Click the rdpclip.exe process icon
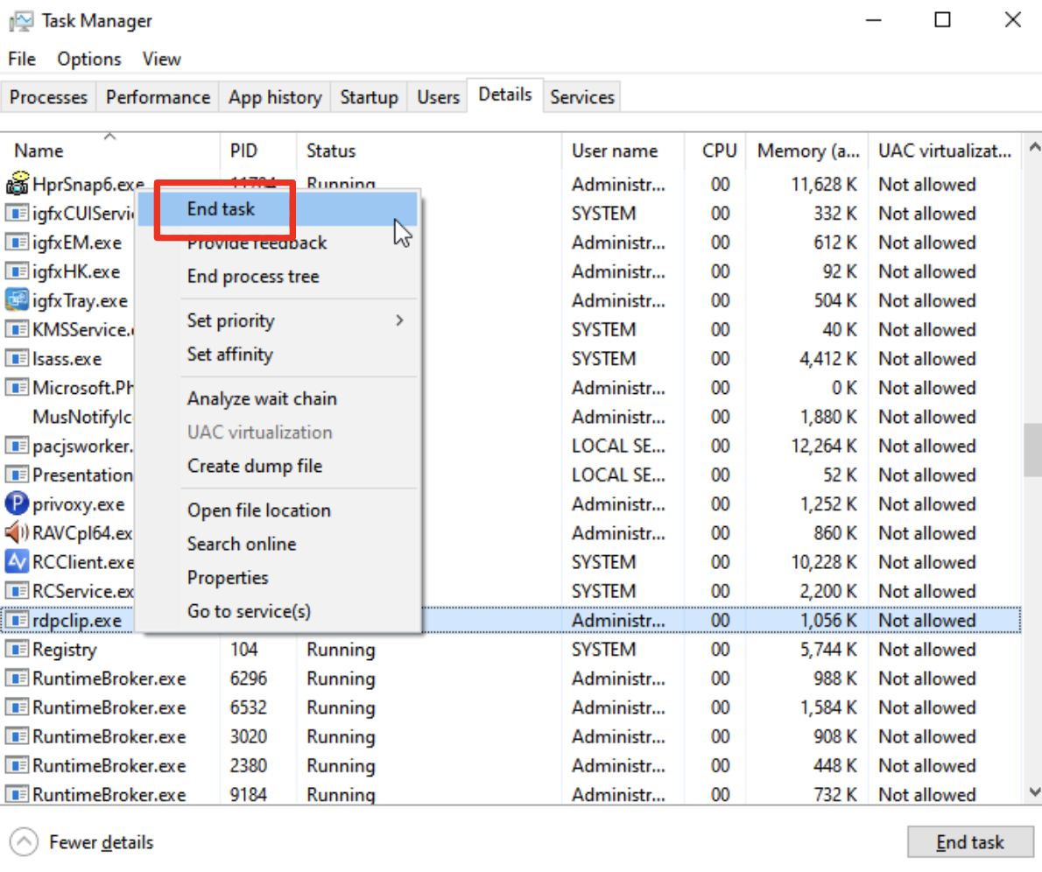Viewport: 1042px width, 872px height. (x=17, y=621)
